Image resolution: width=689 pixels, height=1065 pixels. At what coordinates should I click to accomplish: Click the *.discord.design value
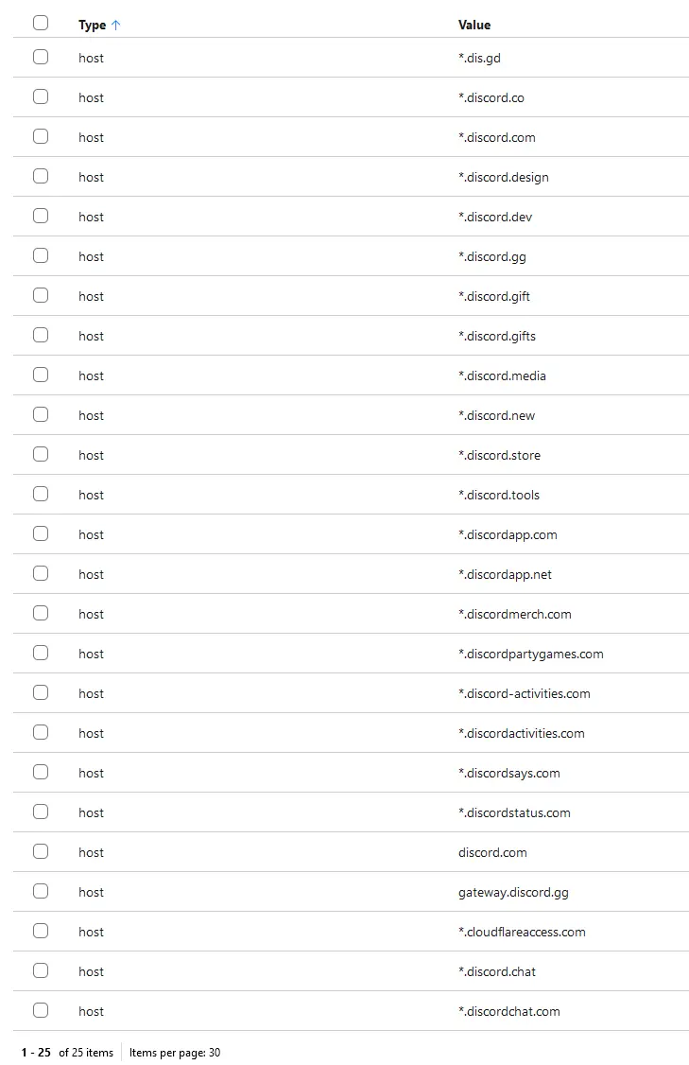(503, 177)
